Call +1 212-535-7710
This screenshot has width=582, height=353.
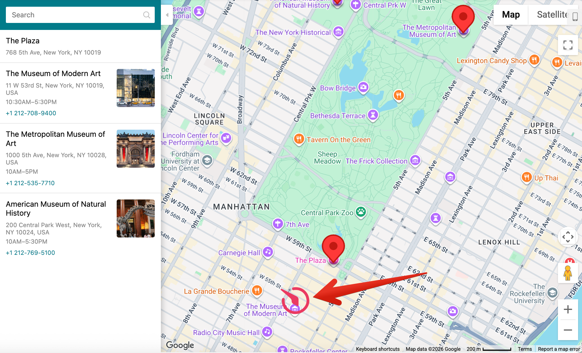(30, 183)
